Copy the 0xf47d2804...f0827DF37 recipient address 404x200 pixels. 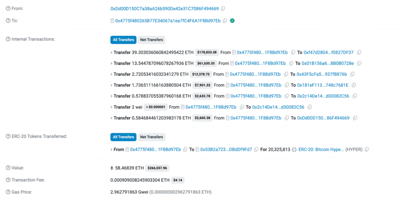point(359,52)
